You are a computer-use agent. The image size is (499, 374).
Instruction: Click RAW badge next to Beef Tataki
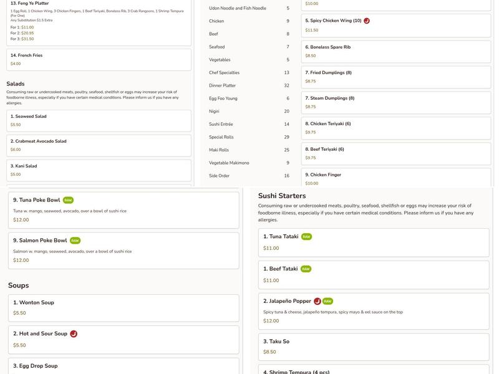pos(306,269)
